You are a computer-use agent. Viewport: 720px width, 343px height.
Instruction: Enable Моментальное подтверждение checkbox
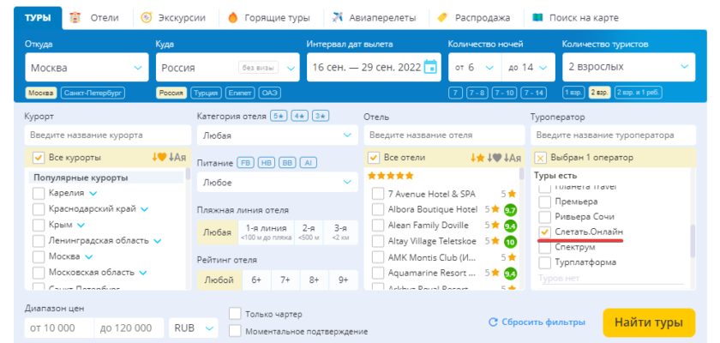pos(235,331)
